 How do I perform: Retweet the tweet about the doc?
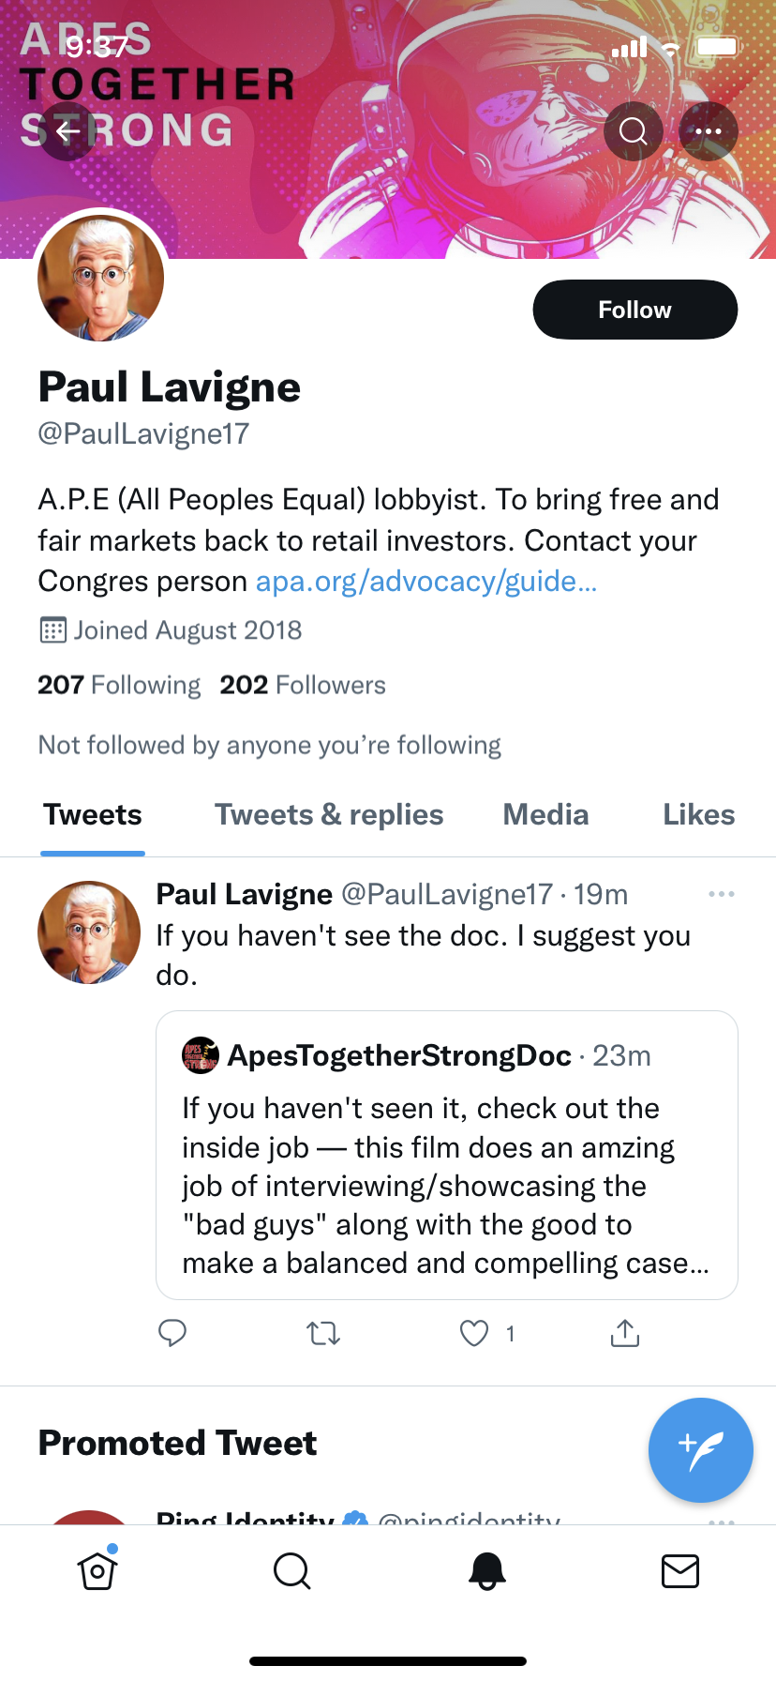pos(323,1333)
